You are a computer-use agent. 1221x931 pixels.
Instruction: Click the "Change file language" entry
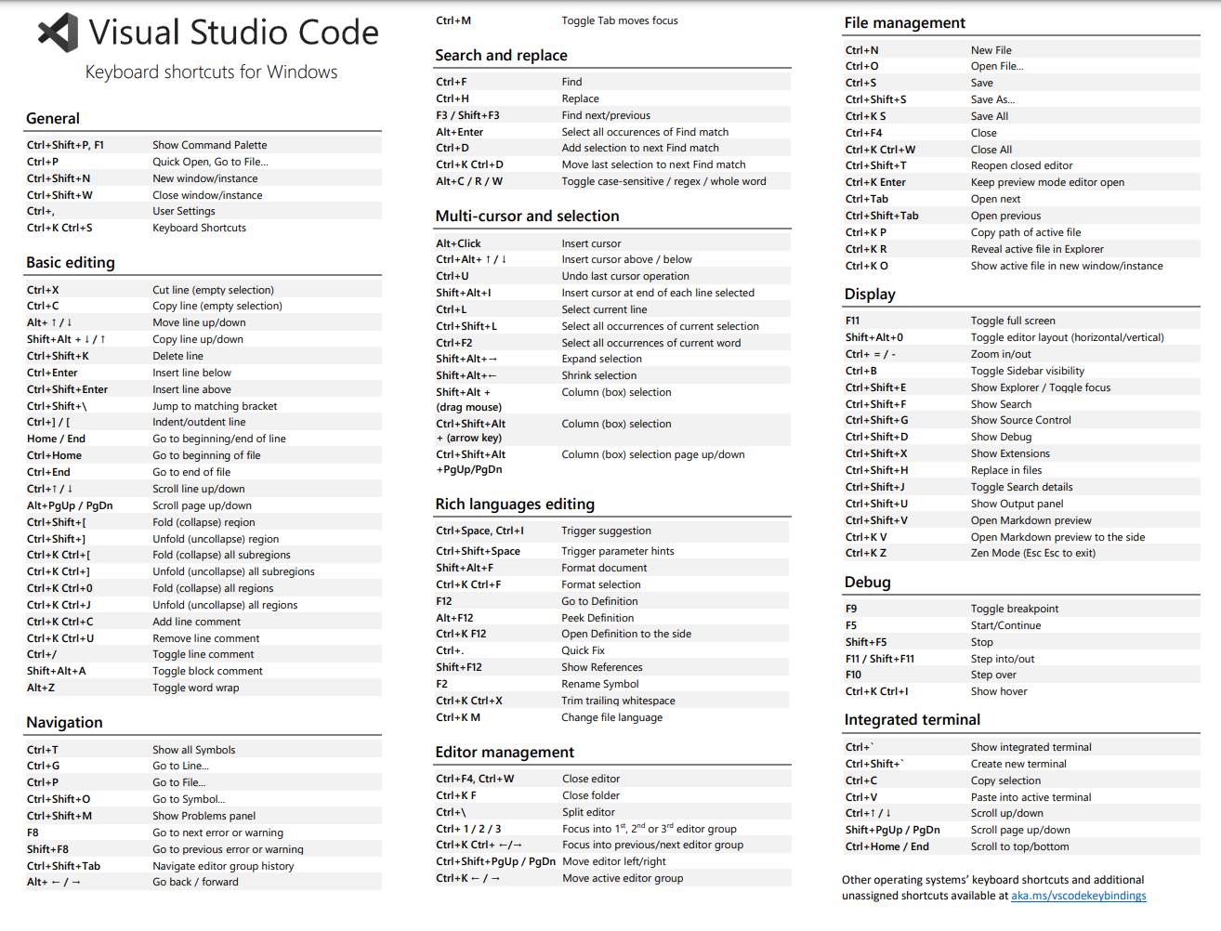tap(611, 717)
